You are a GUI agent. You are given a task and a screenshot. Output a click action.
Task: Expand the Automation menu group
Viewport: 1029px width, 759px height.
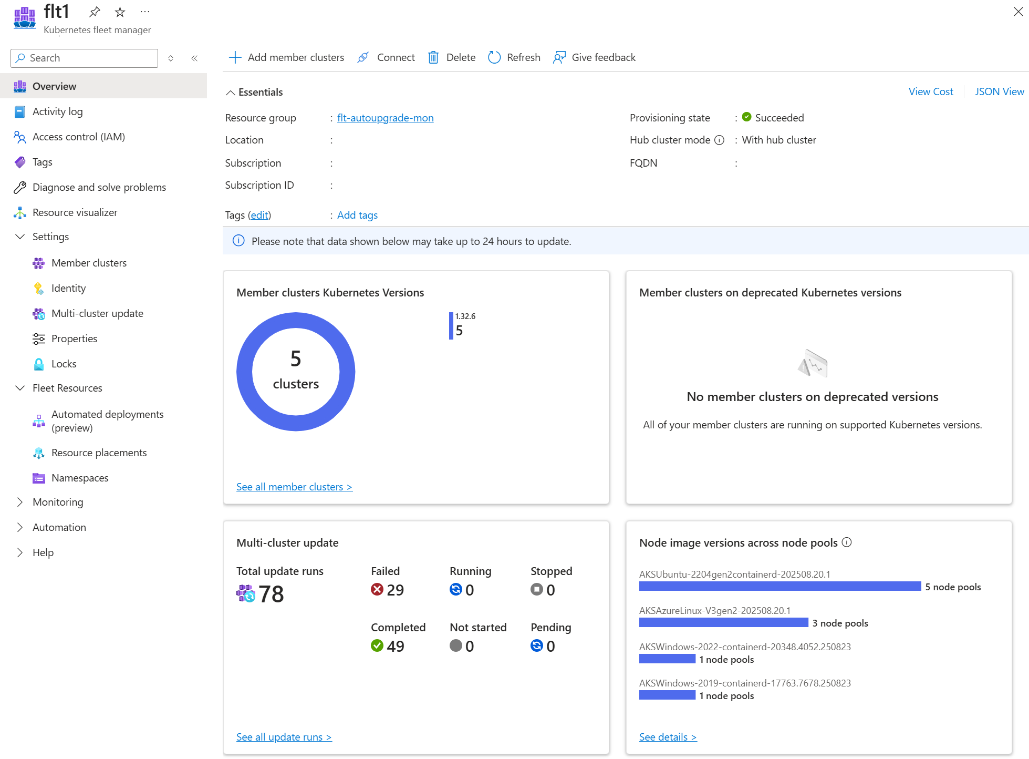tap(20, 527)
